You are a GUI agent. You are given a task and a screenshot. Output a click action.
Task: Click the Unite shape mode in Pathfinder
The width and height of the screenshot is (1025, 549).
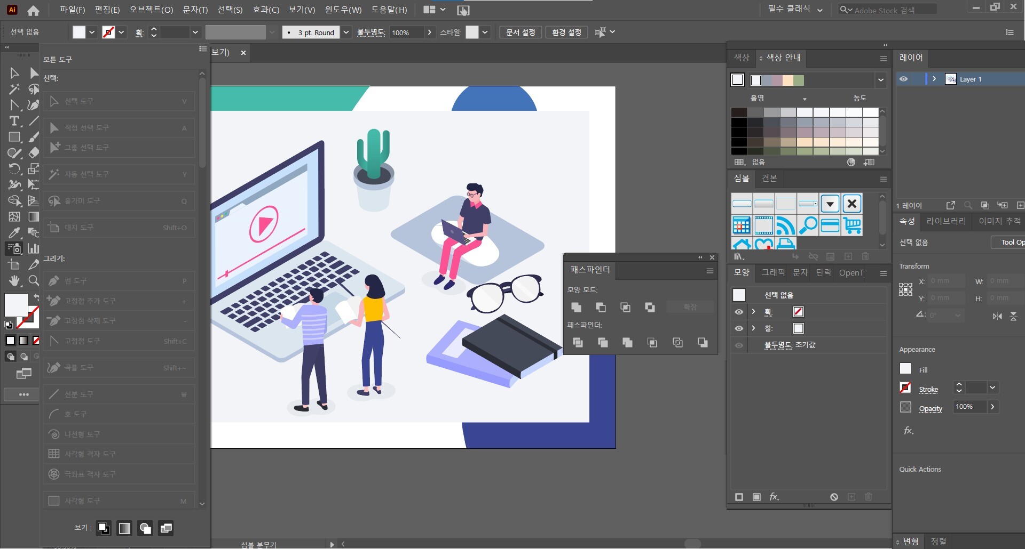[576, 307]
